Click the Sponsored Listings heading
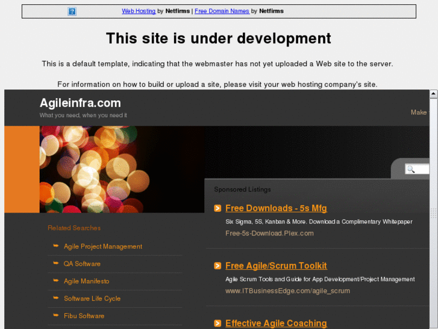The image size is (438, 329). pyautogui.click(x=242, y=190)
